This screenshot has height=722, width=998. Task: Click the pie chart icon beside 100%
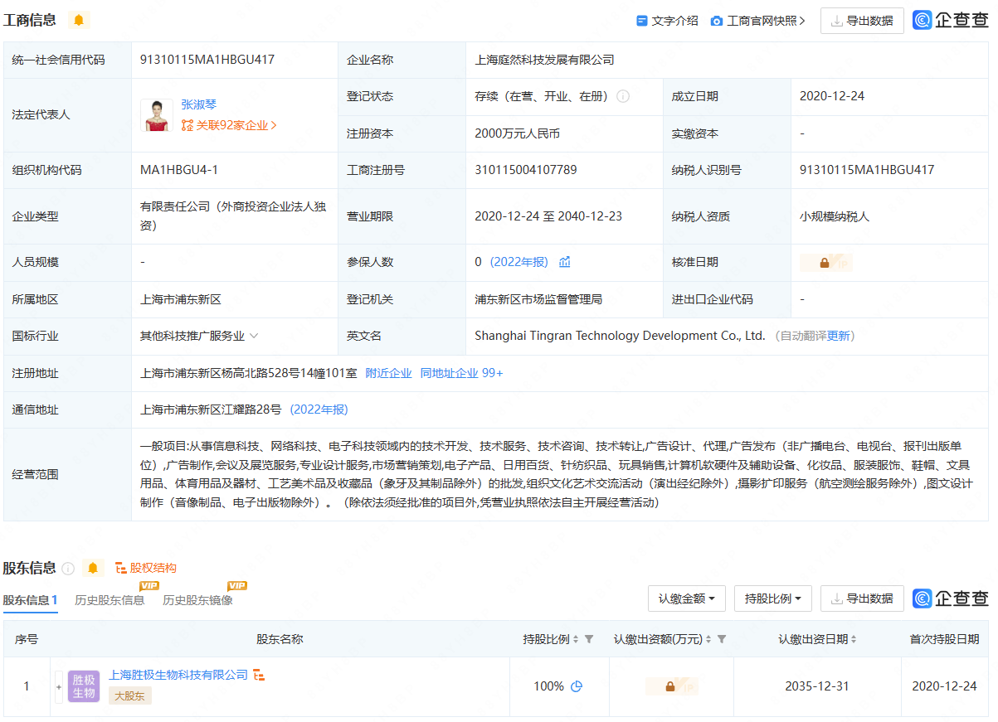pyautogui.click(x=577, y=686)
